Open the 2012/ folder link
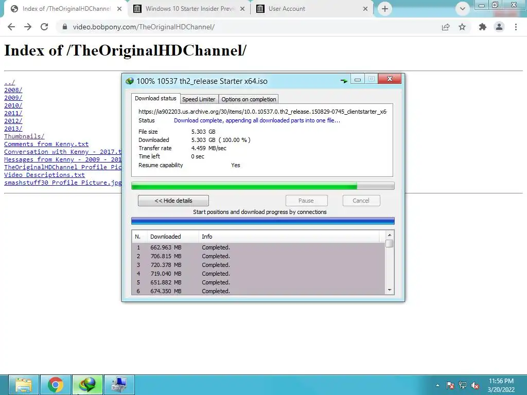 tap(13, 121)
